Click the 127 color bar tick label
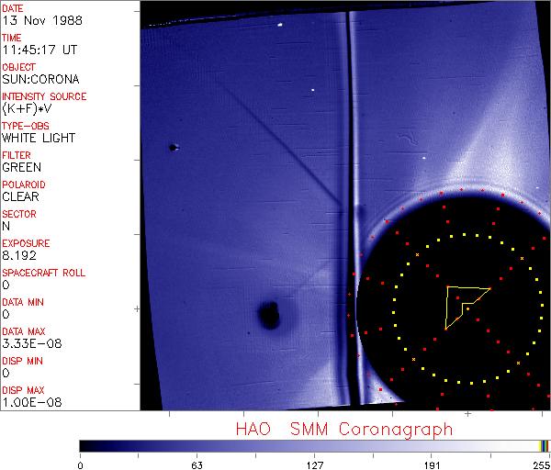 coord(314,465)
